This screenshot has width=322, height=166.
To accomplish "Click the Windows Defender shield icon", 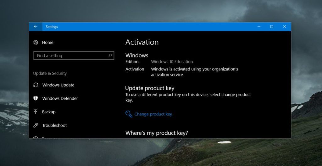I will click(x=36, y=98).
